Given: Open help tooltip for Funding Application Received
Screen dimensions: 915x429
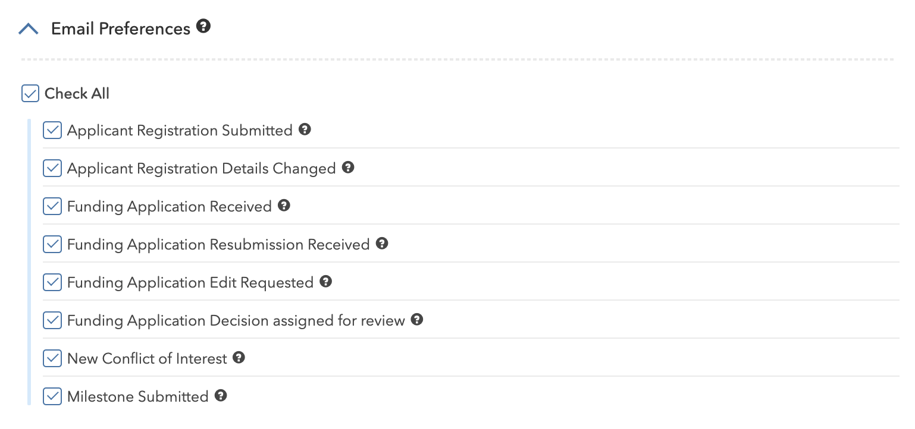Looking at the screenshot, I should pos(284,205).
